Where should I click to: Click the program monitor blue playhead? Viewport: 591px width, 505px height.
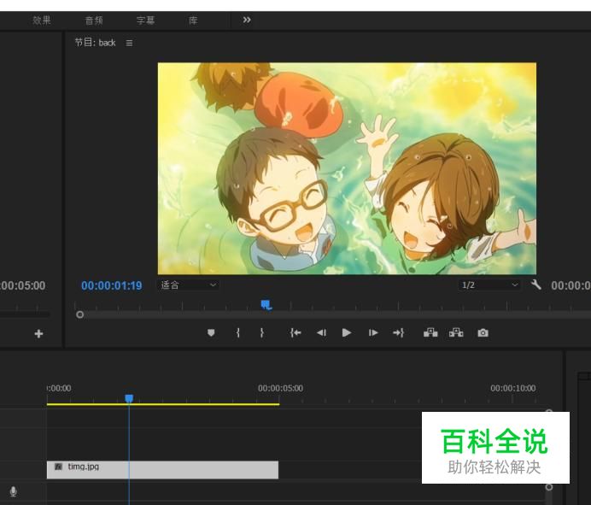pos(266,304)
